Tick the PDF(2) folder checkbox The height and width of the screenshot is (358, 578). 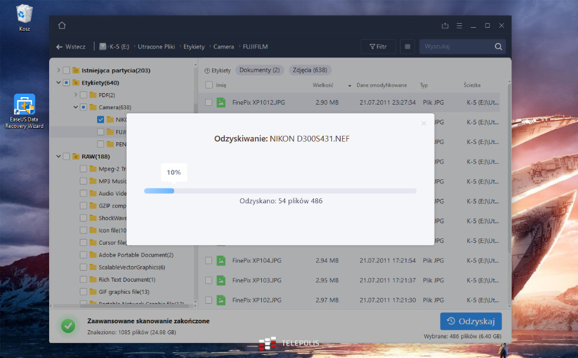(x=84, y=95)
